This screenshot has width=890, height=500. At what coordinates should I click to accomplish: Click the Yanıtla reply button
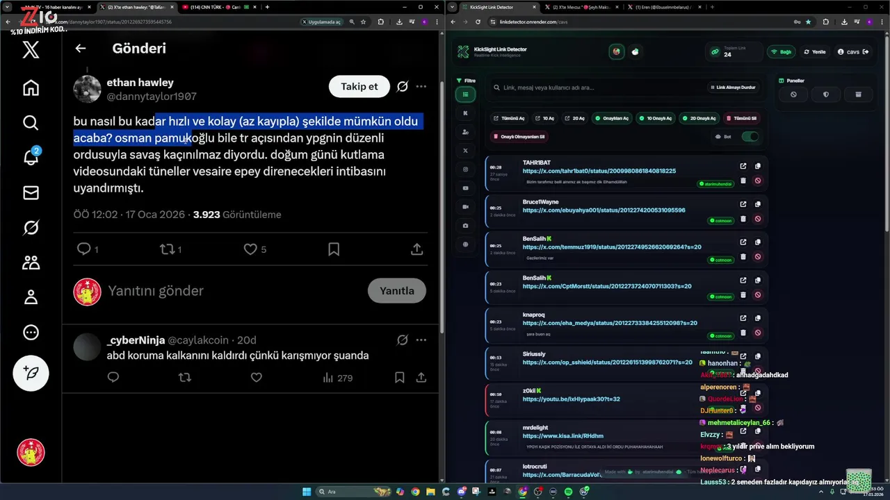click(x=397, y=291)
